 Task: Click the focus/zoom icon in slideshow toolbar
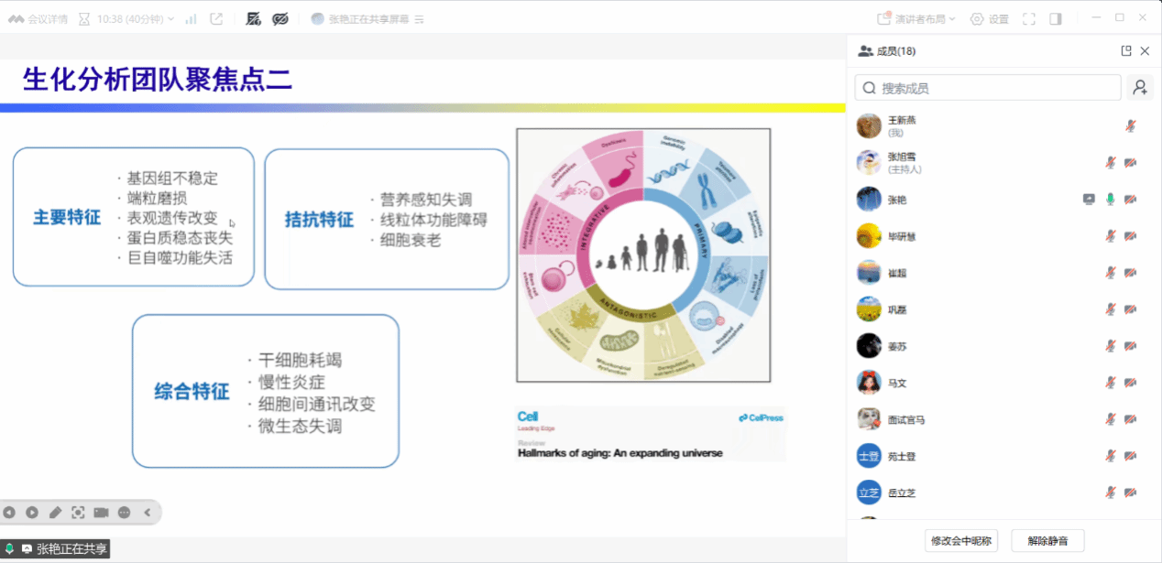tap(78, 513)
